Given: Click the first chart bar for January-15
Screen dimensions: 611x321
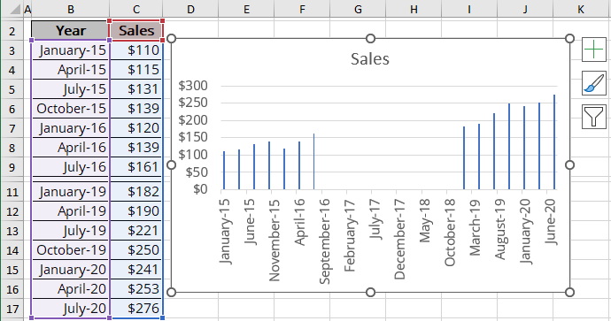Looking at the screenshot, I should coord(224,171).
